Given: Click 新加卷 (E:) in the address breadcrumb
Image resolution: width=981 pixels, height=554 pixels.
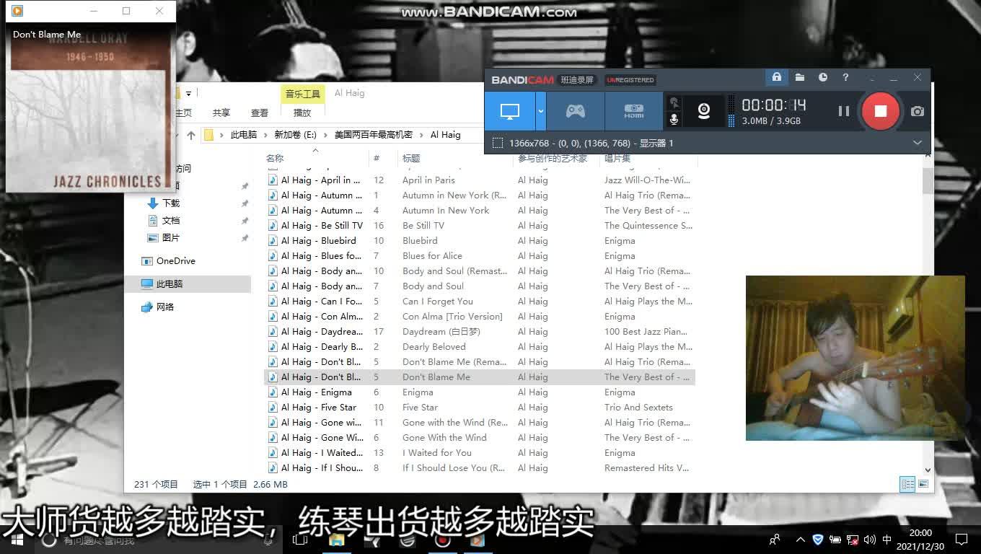Looking at the screenshot, I should [x=295, y=135].
